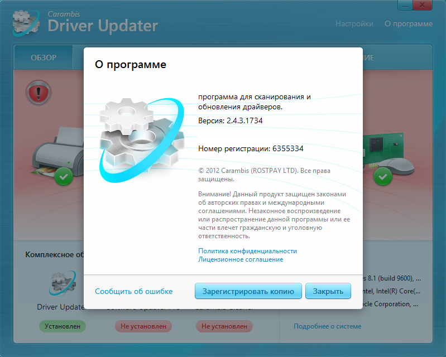Click the large gear icon in About dialog

(142, 140)
